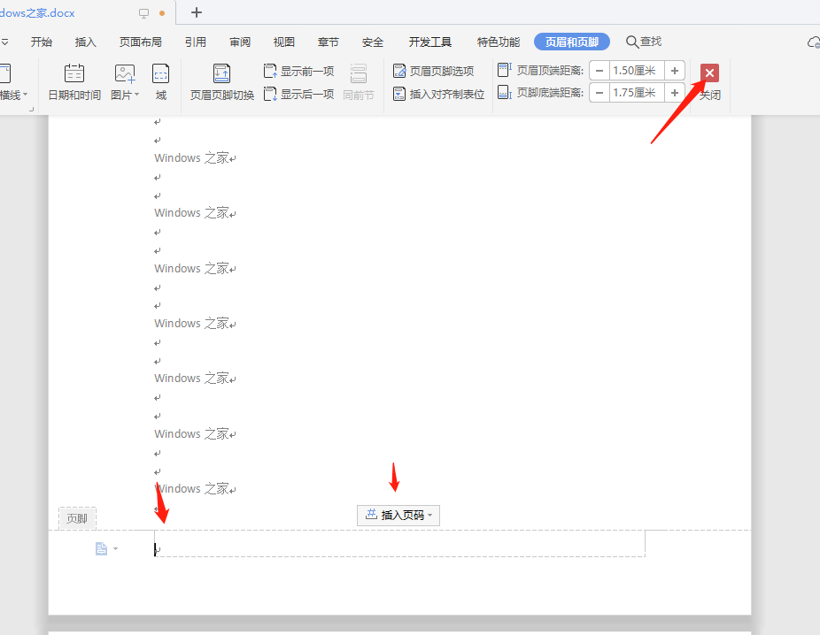Show previous item with 显示前一项
This screenshot has height=635, width=820.
coord(299,71)
